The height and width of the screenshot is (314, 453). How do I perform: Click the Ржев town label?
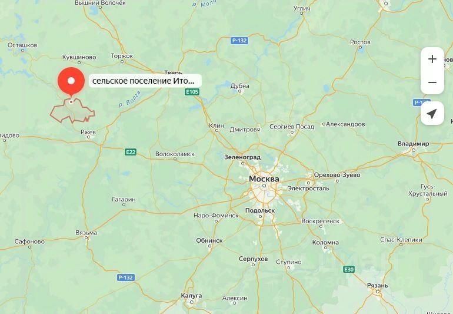pyautogui.click(x=88, y=132)
